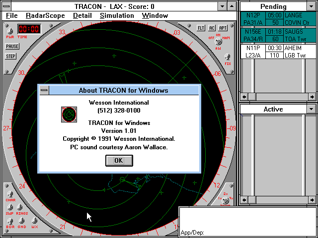This screenshot has width=318, height=238.
Task: Open the RadarScope menu
Action: tap(45, 15)
